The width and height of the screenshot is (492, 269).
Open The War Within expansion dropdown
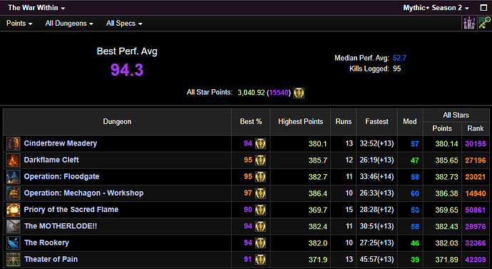click(36, 8)
